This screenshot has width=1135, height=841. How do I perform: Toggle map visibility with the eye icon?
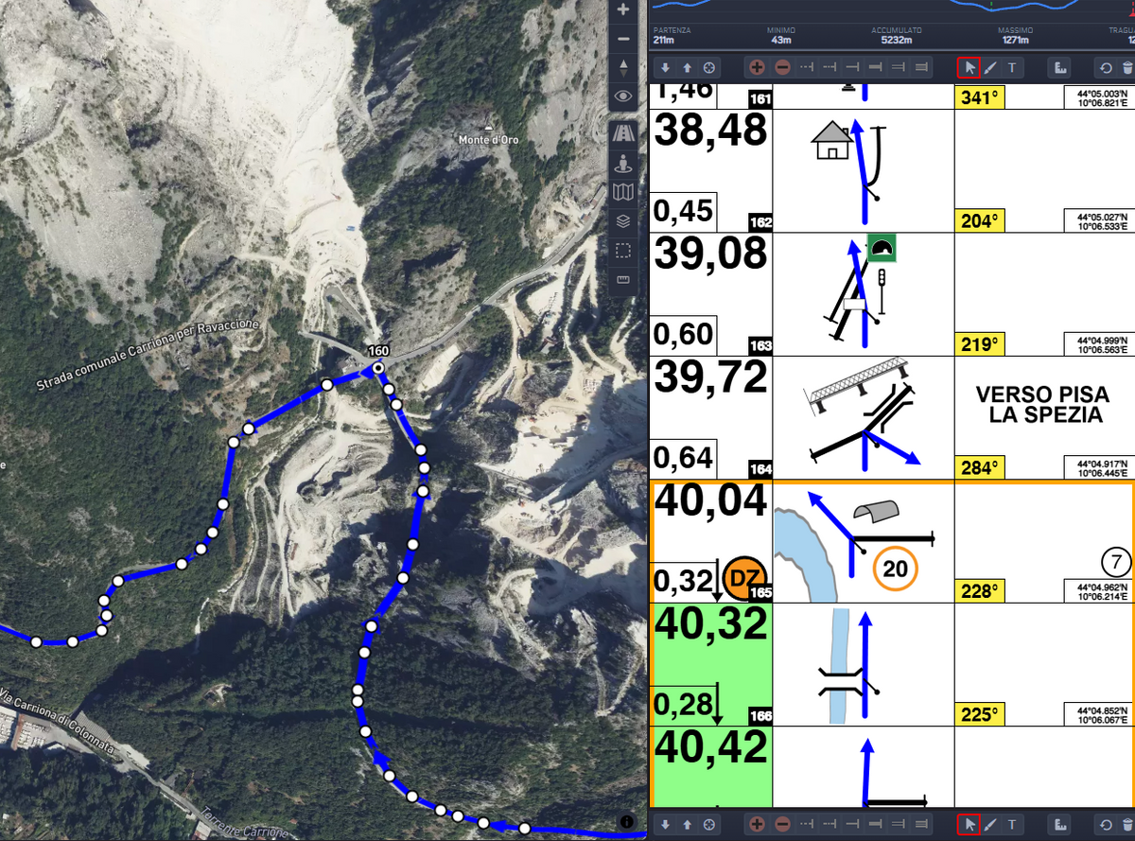click(x=622, y=96)
